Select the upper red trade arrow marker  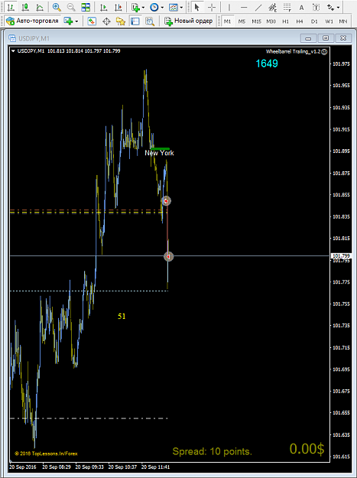(166, 201)
